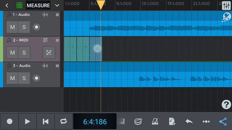The width and height of the screenshot is (232, 130).
Task: Open waveform editor icon for 3 - Audio
Action: [x=45, y=66]
